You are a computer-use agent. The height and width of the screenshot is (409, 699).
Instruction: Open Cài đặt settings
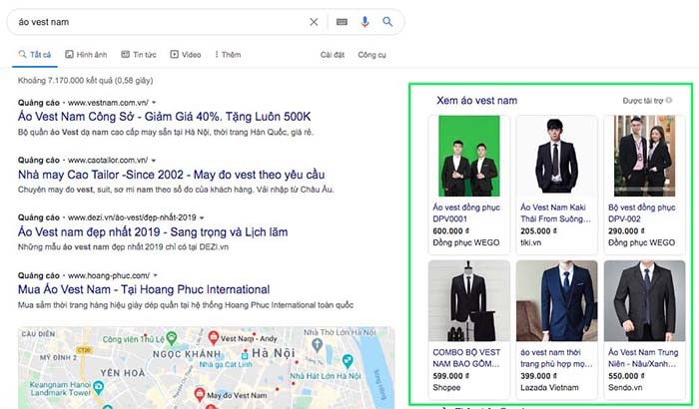(333, 55)
